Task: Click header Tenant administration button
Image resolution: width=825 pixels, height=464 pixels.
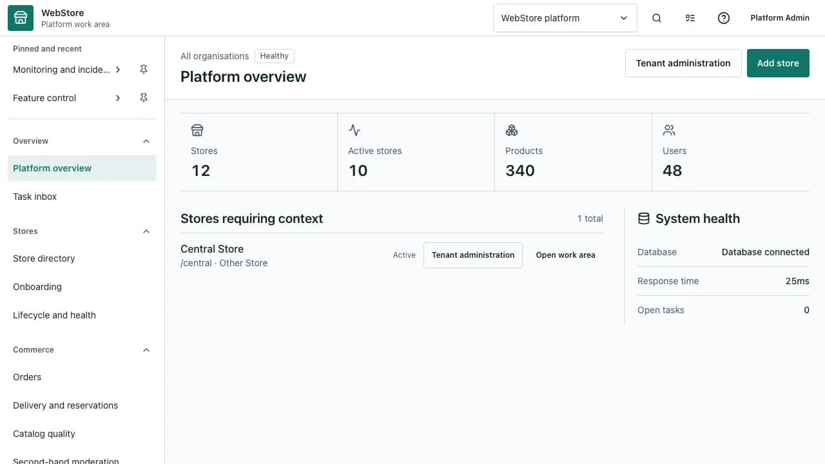Action: click(683, 63)
